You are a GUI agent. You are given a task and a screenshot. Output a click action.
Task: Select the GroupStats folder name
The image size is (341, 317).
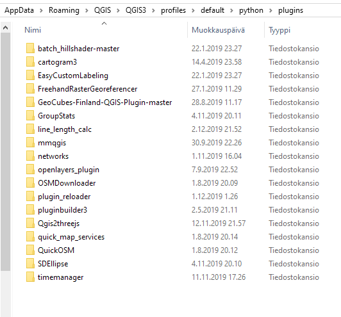point(56,116)
